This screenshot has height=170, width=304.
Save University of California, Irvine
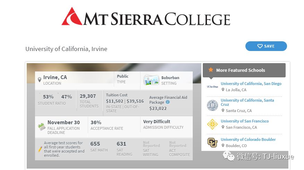[x=266, y=46]
